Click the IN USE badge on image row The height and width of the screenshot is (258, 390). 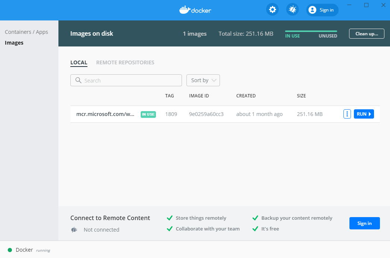148,115
